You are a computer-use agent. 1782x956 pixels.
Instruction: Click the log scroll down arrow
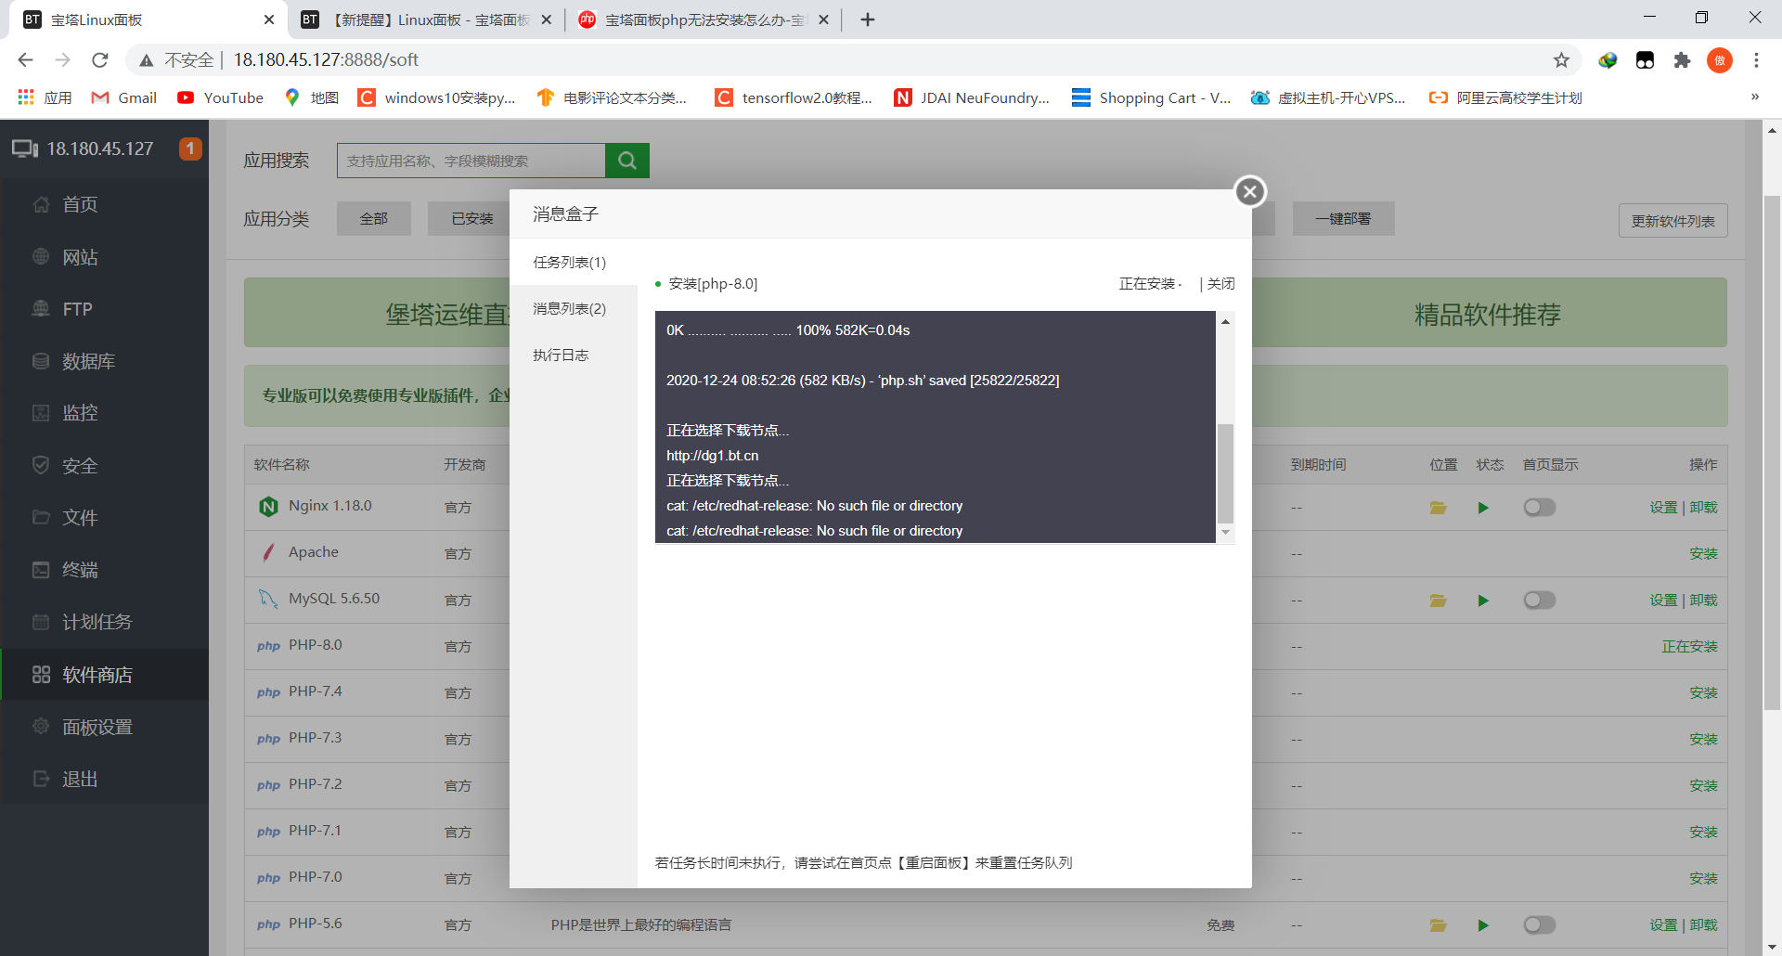(1225, 533)
